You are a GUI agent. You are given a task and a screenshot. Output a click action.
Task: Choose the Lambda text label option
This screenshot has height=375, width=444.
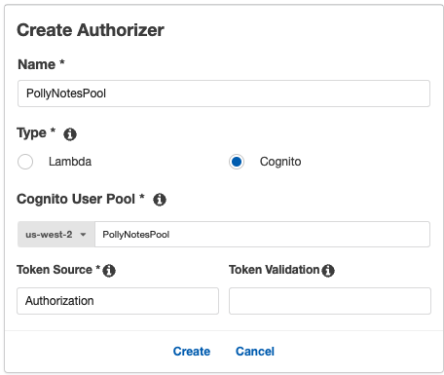pyautogui.click(x=70, y=162)
